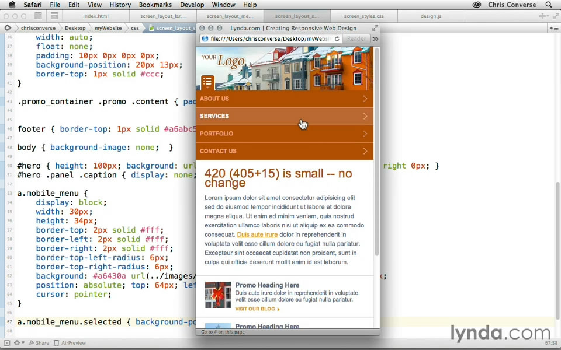Open the Develop menu

coord(192,5)
